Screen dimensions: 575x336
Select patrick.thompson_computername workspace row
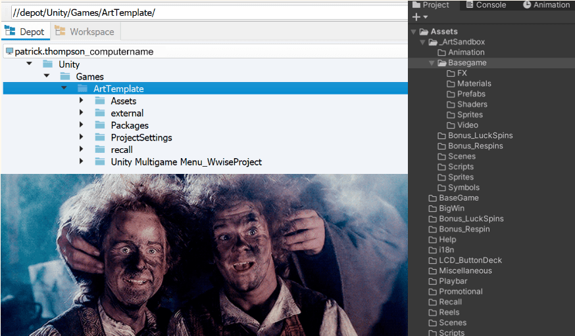(205, 51)
